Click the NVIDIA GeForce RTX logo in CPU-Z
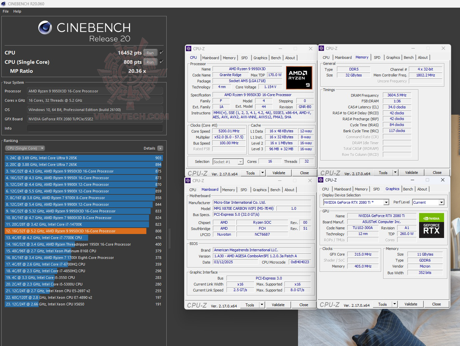The height and width of the screenshot is (346, 460). point(431,225)
